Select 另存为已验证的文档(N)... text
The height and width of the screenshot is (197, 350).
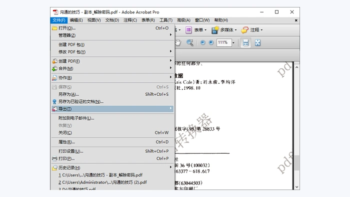point(81,102)
